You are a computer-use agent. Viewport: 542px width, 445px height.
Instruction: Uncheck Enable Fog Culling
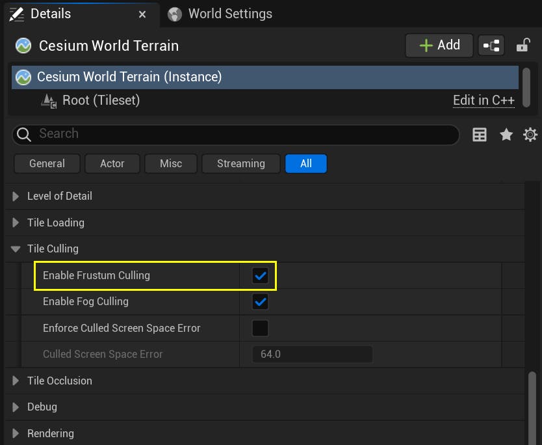(x=260, y=302)
